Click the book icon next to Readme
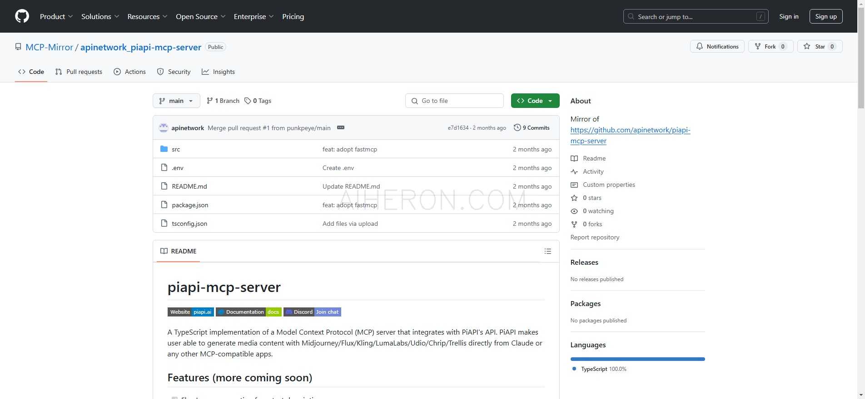Viewport: 865px width, 399px height. [574, 158]
